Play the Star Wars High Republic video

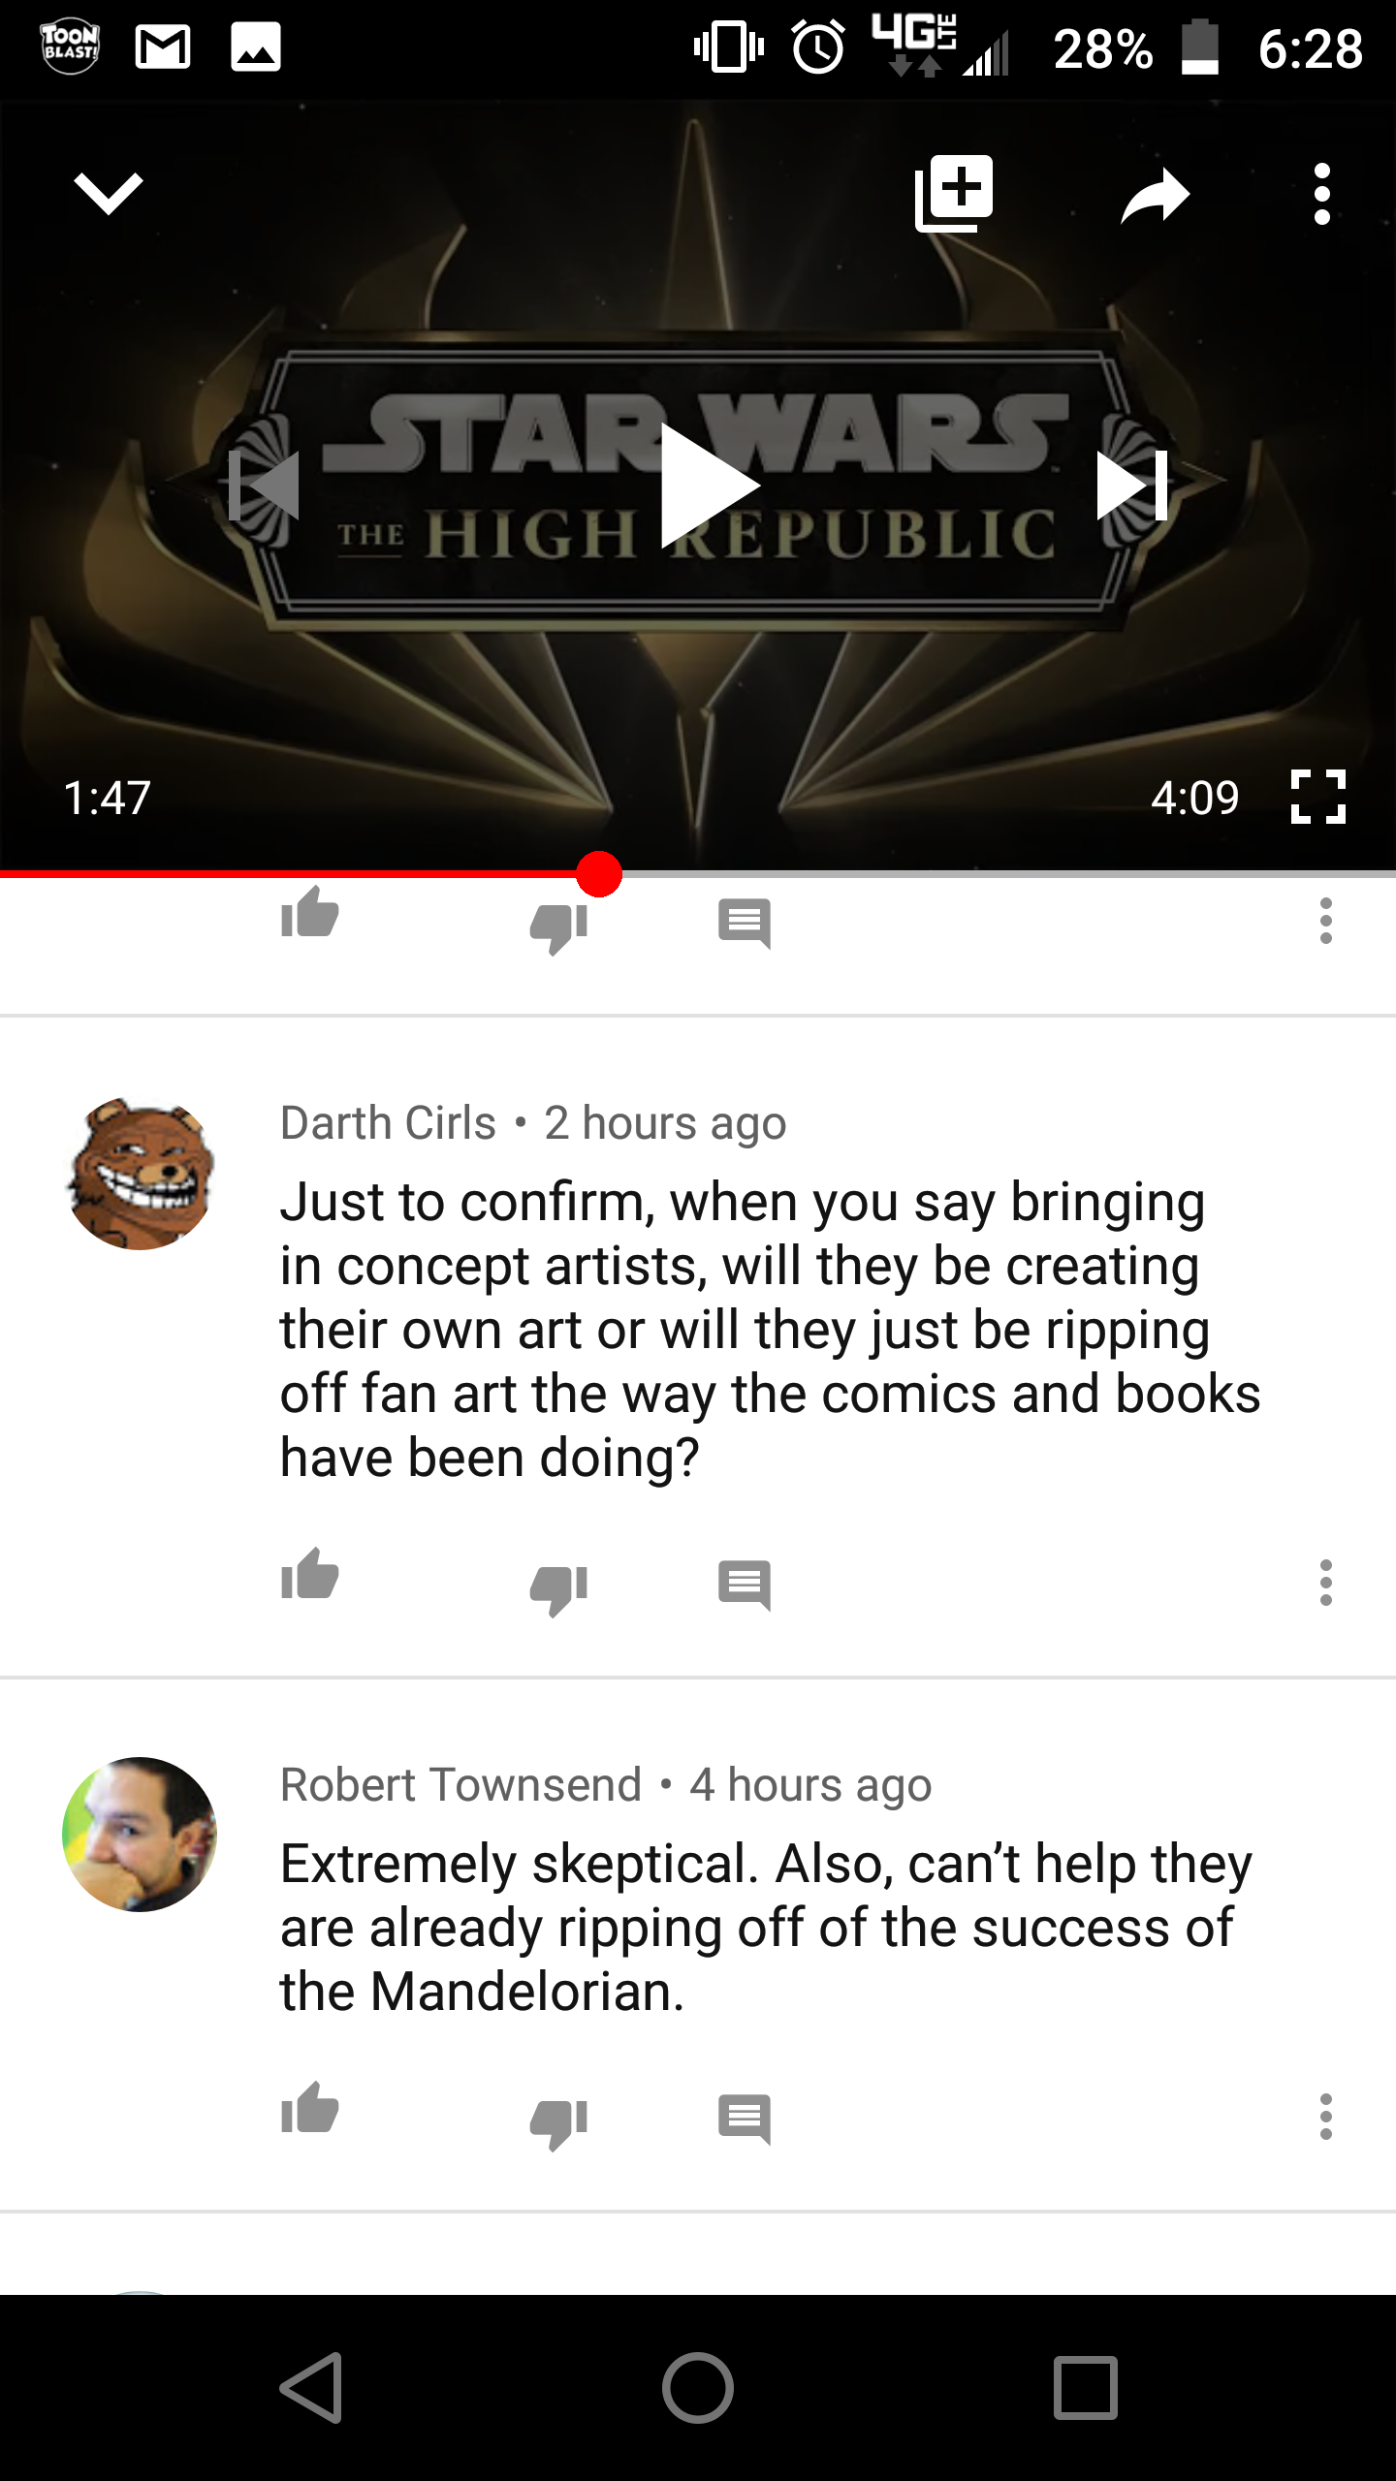(x=709, y=486)
